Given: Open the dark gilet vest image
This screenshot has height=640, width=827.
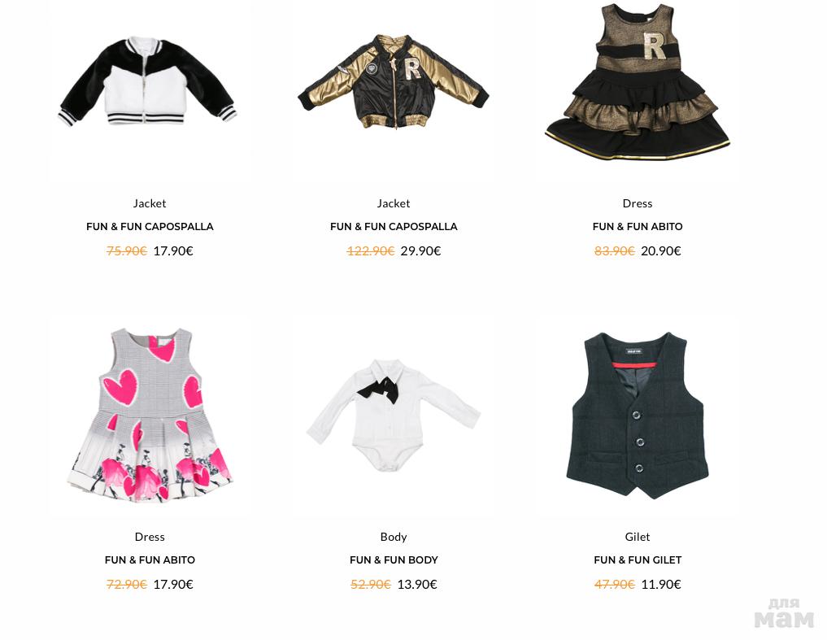Looking at the screenshot, I should tap(638, 416).
